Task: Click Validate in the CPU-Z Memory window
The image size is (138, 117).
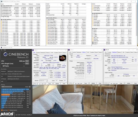Action: [x=93, y=83]
